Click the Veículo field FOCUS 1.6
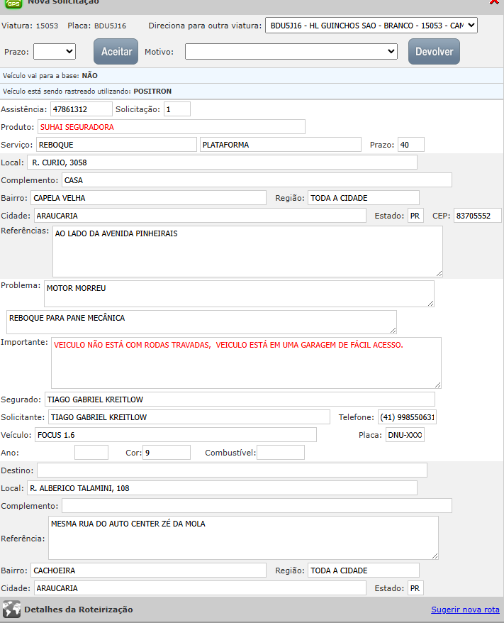The image size is (504, 623). tap(176, 435)
